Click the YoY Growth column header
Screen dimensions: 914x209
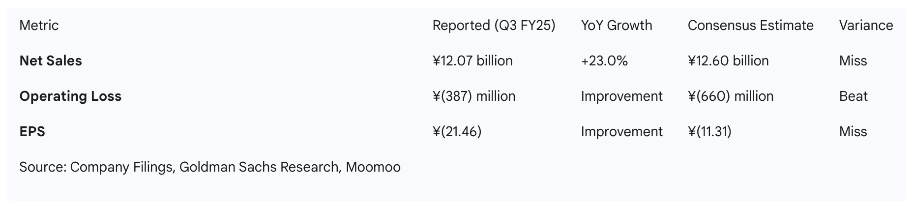[x=617, y=26]
